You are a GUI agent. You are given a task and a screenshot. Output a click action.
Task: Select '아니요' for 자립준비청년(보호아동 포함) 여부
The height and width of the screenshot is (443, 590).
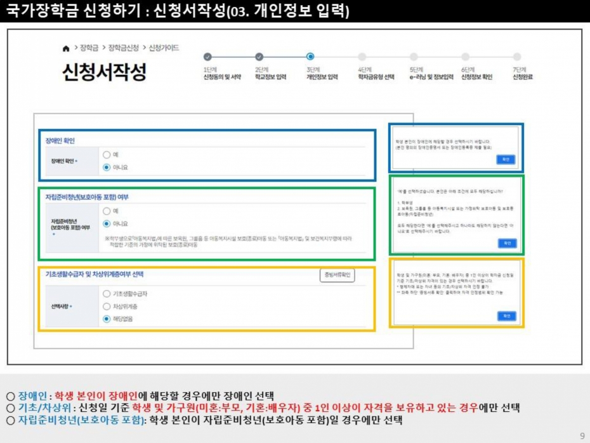[107, 223]
